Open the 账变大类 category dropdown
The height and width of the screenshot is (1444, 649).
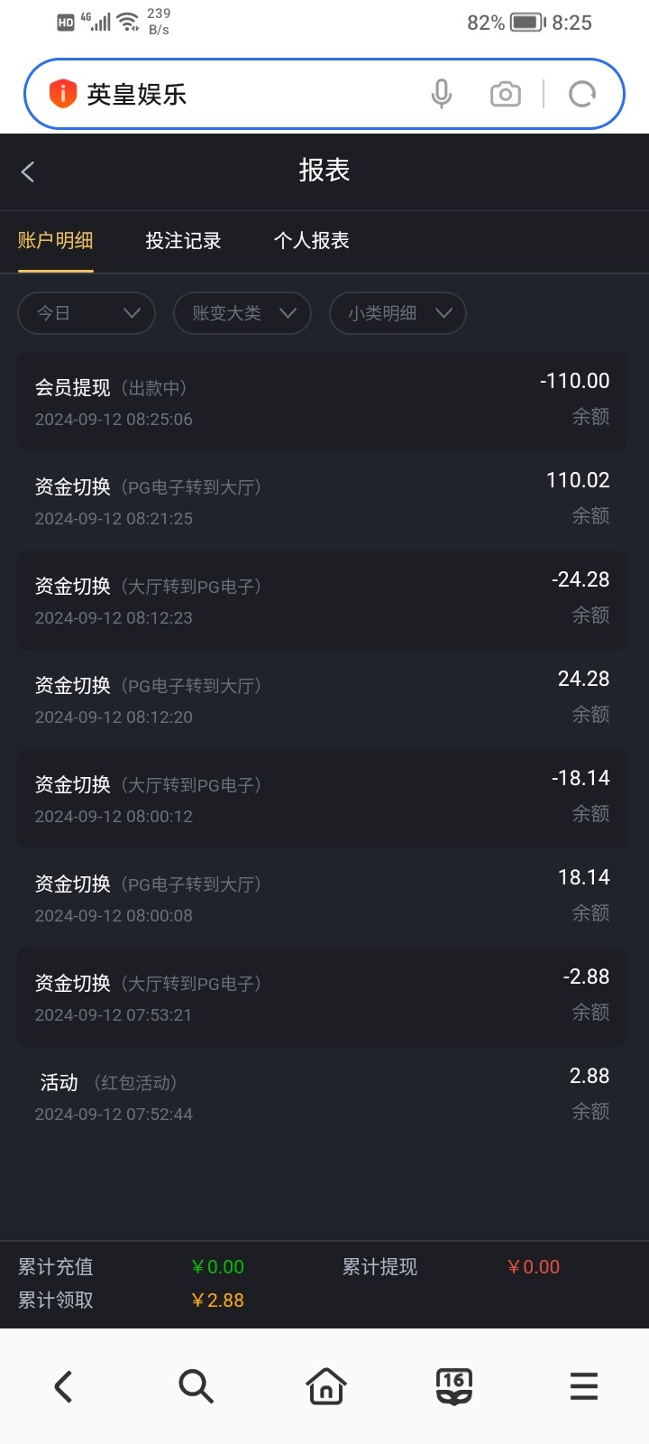pyautogui.click(x=242, y=313)
